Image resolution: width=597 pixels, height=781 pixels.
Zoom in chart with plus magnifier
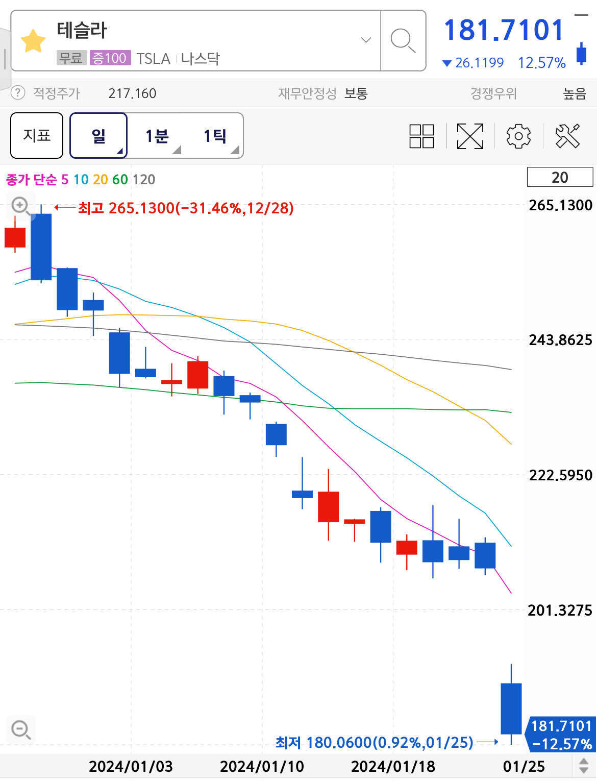pyautogui.click(x=20, y=206)
